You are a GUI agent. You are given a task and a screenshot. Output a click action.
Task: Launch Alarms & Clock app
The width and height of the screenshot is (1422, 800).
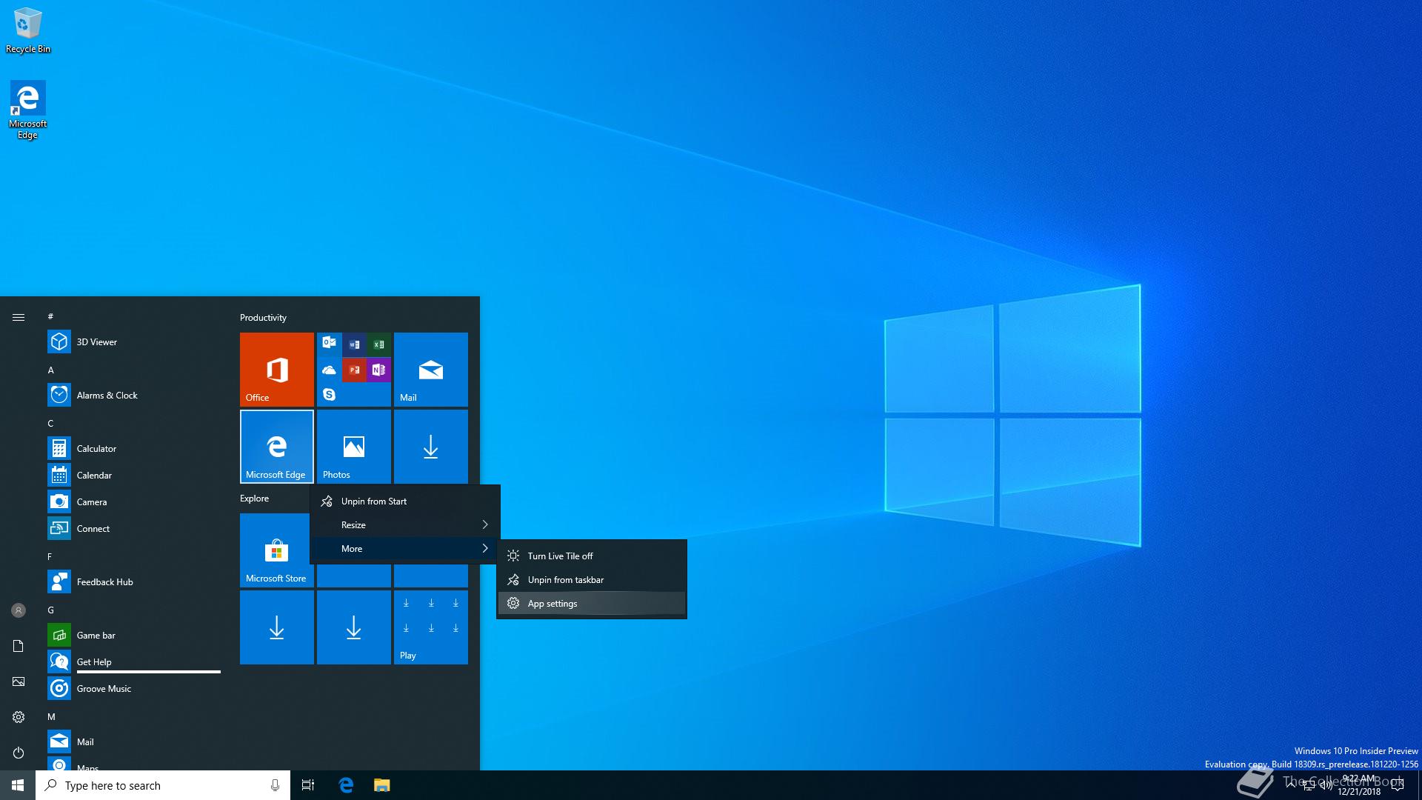click(x=134, y=395)
